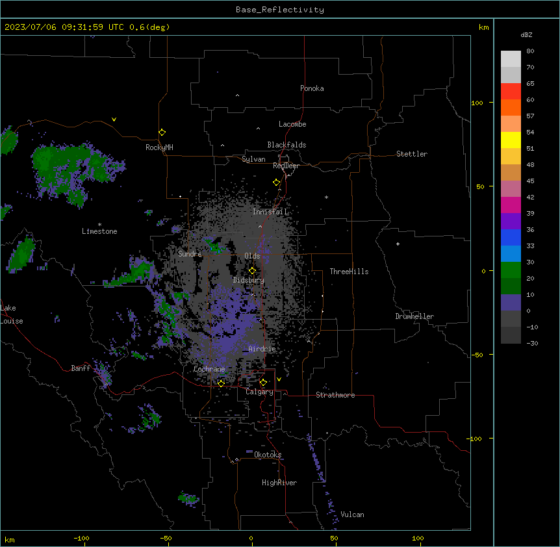Click the RedDeer city label
The image size is (560, 547).
tap(286, 166)
